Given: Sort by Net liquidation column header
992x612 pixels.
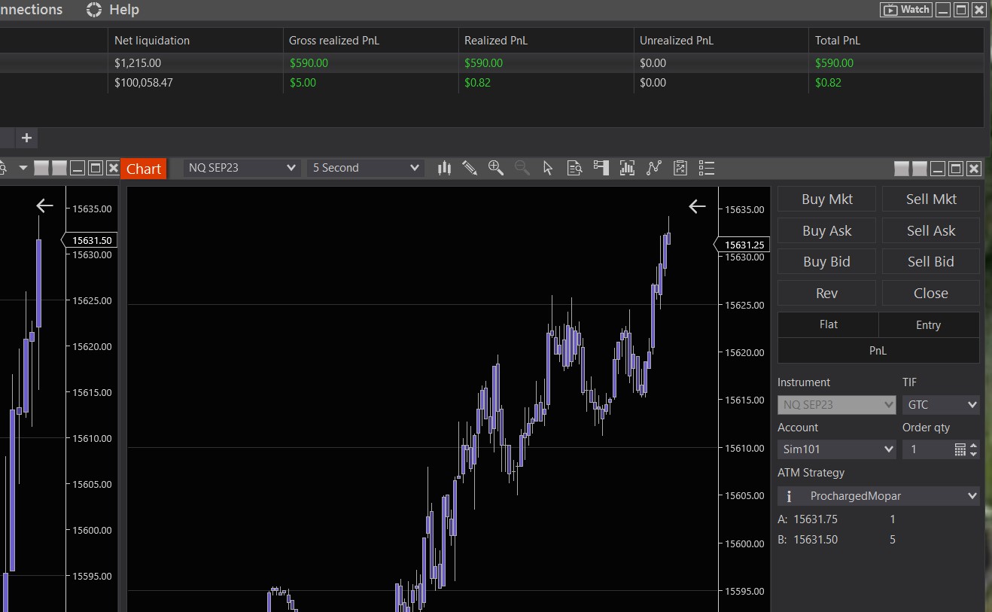Looking at the screenshot, I should click(195, 41).
